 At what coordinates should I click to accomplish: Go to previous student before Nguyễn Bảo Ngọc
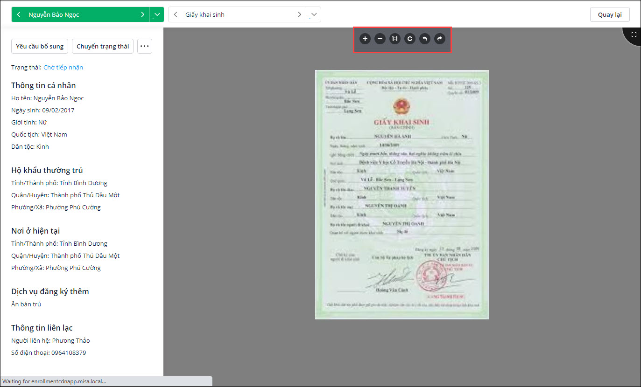click(x=19, y=14)
